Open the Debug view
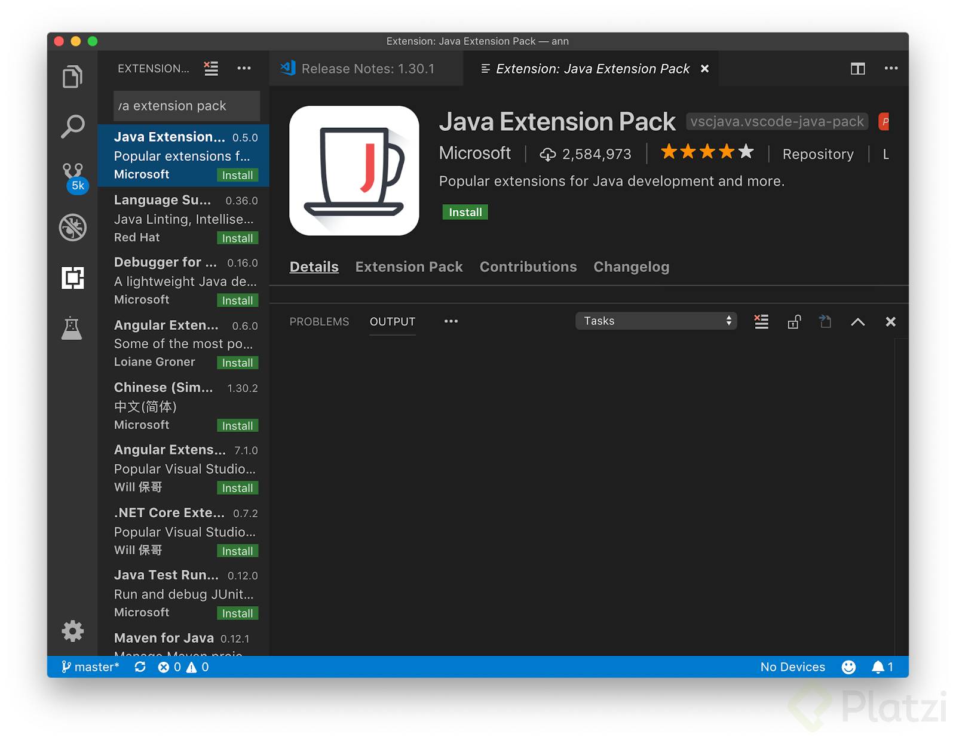 click(x=72, y=228)
